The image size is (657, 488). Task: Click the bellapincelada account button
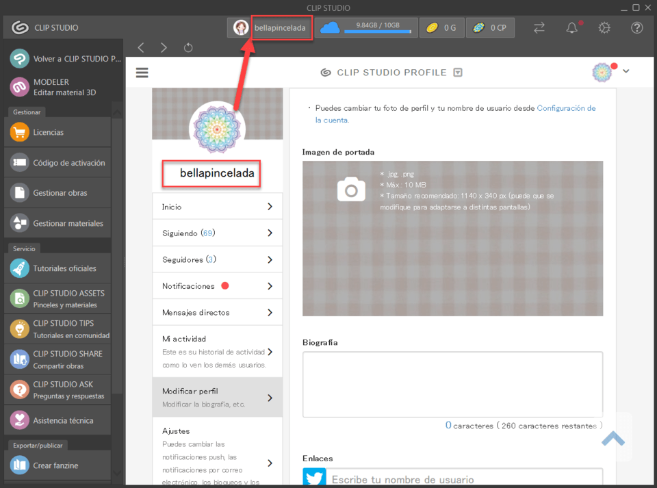click(271, 28)
